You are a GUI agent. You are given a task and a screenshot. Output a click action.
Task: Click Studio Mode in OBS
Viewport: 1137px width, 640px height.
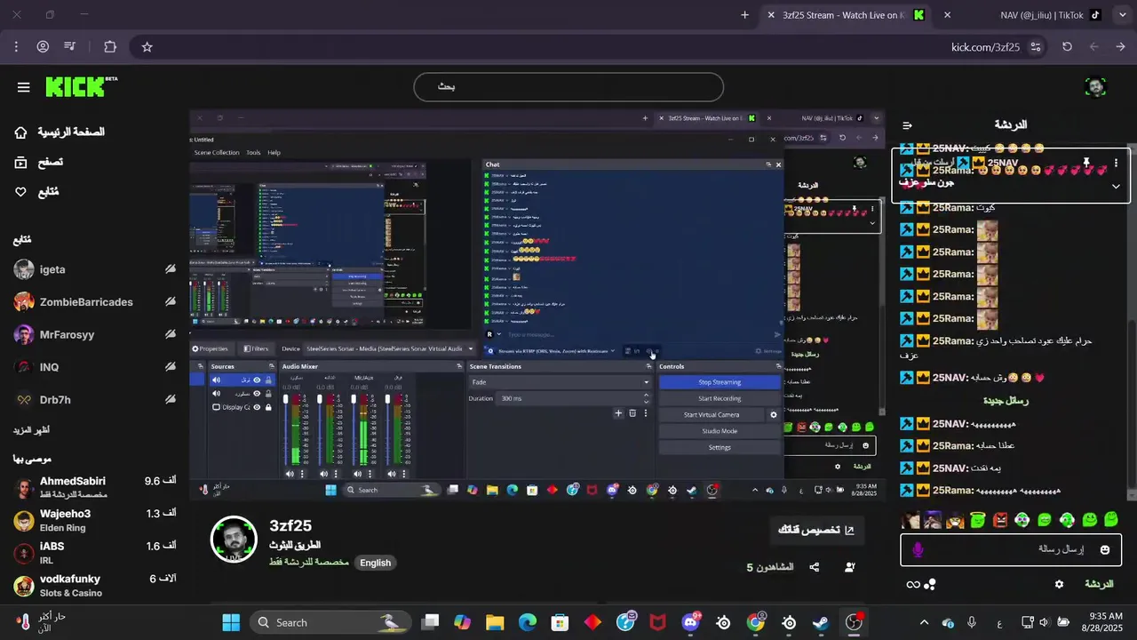(x=720, y=431)
